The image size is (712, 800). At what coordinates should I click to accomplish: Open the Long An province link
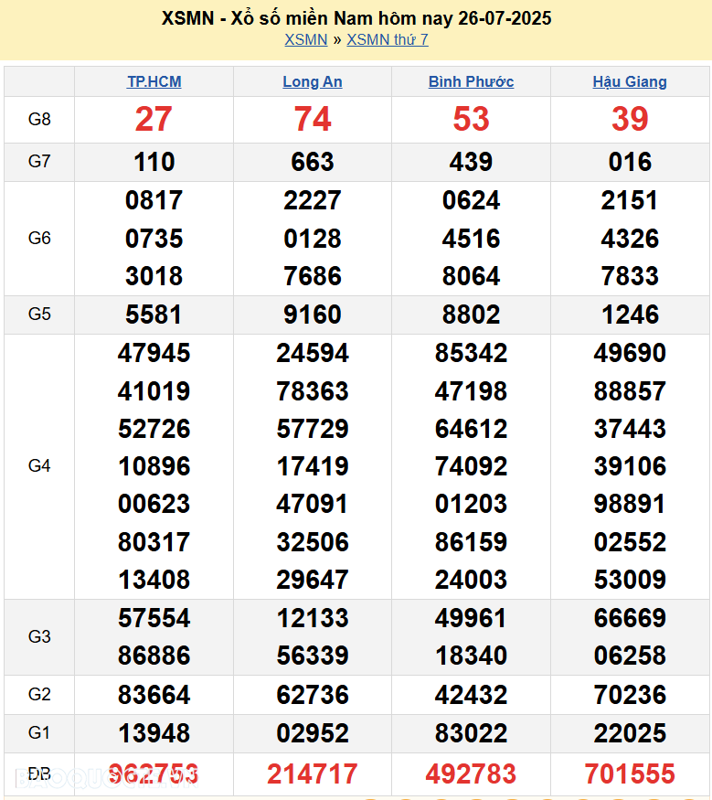(x=313, y=81)
